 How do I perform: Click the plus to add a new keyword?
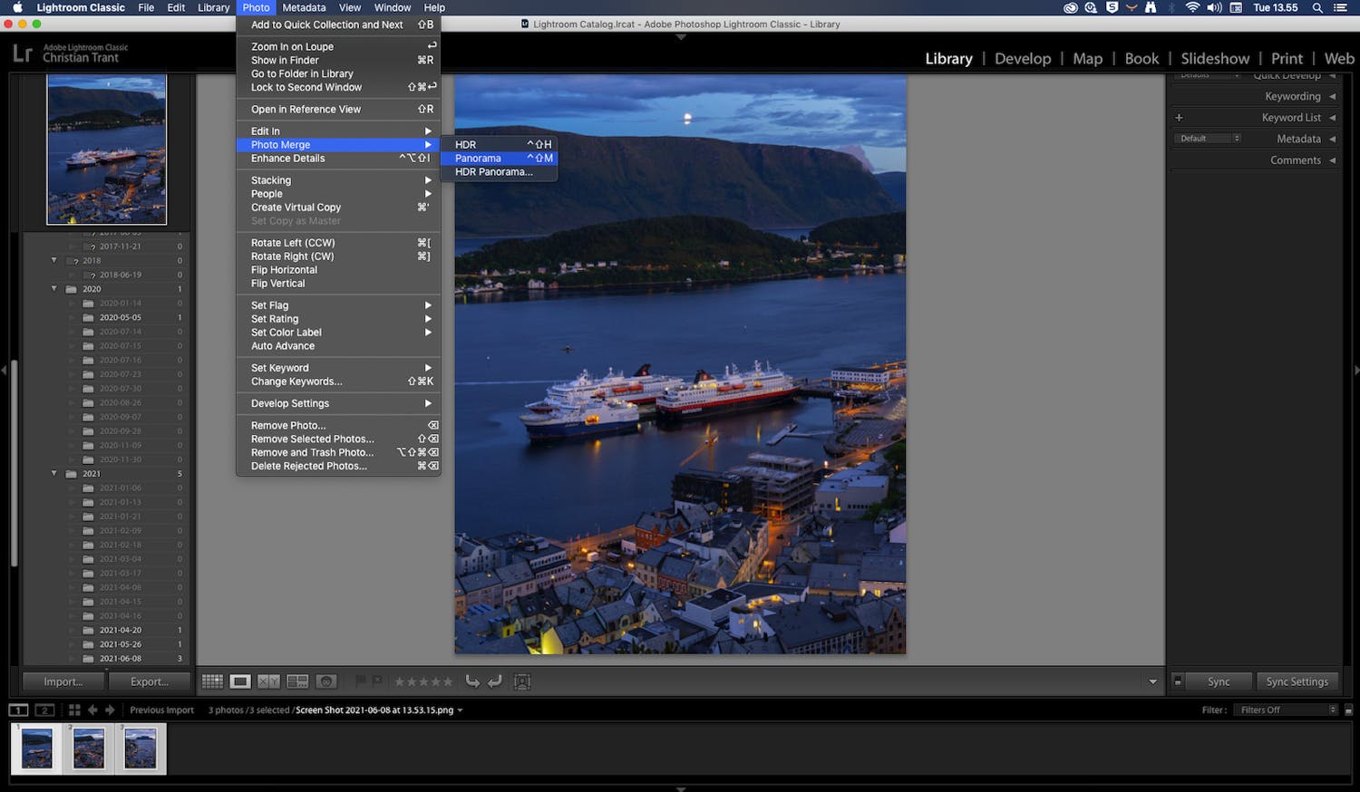(1178, 117)
